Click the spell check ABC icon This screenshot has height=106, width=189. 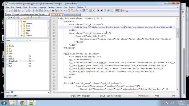click(116, 11)
